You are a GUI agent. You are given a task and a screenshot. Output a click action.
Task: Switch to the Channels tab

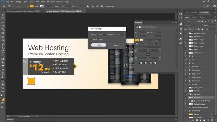pos(194,17)
